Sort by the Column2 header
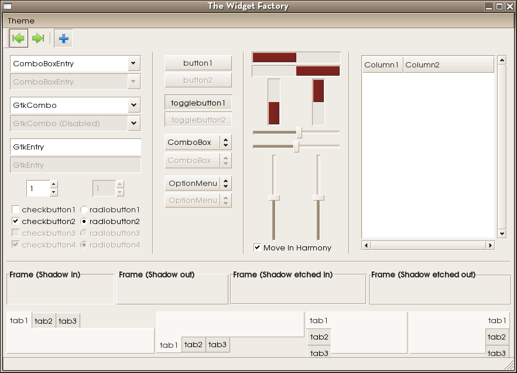Viewport: 517px width, 373px height. [x=448, y=65]
